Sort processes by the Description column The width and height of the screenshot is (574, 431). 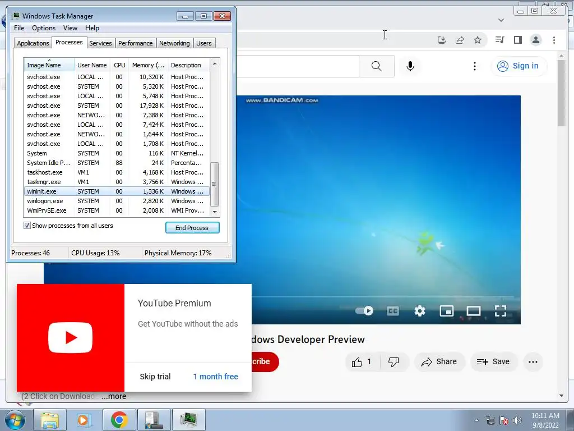pos(188,65)
